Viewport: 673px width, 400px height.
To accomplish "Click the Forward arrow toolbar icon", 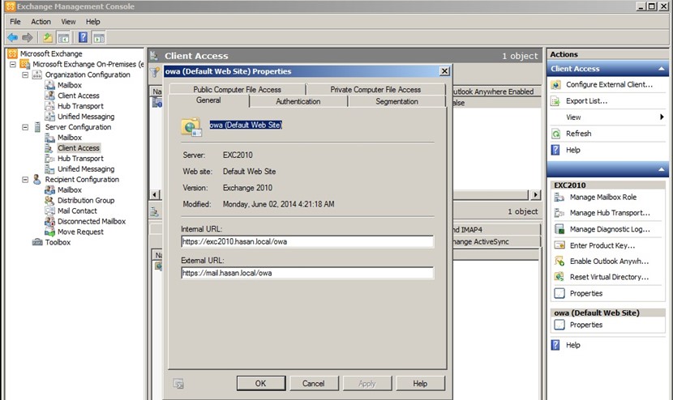I will point(27,38).
